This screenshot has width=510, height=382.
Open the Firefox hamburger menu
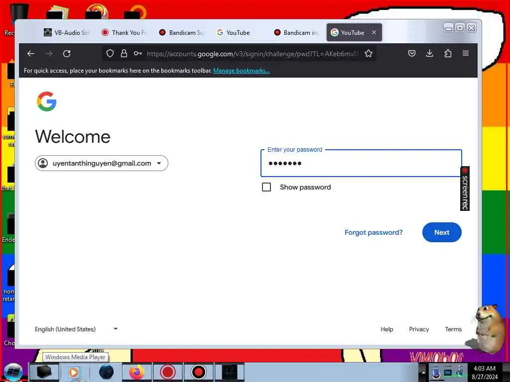coord(466,53)
